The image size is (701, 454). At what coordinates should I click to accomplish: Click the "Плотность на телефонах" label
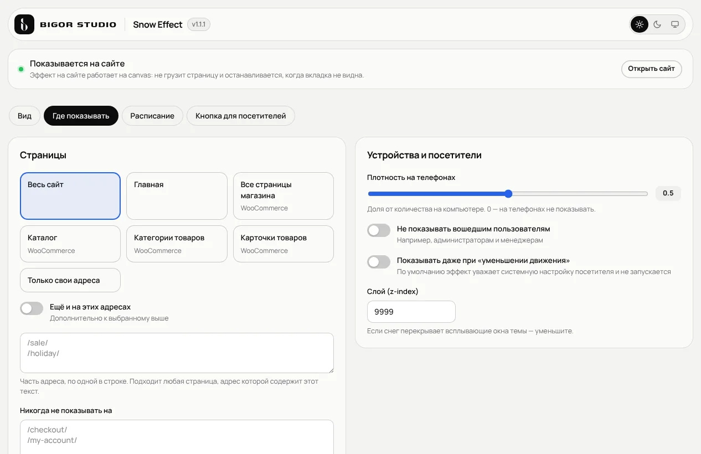point(411,178)
